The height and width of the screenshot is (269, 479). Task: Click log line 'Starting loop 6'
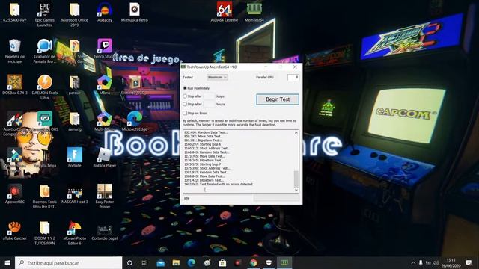click(210, 144)
